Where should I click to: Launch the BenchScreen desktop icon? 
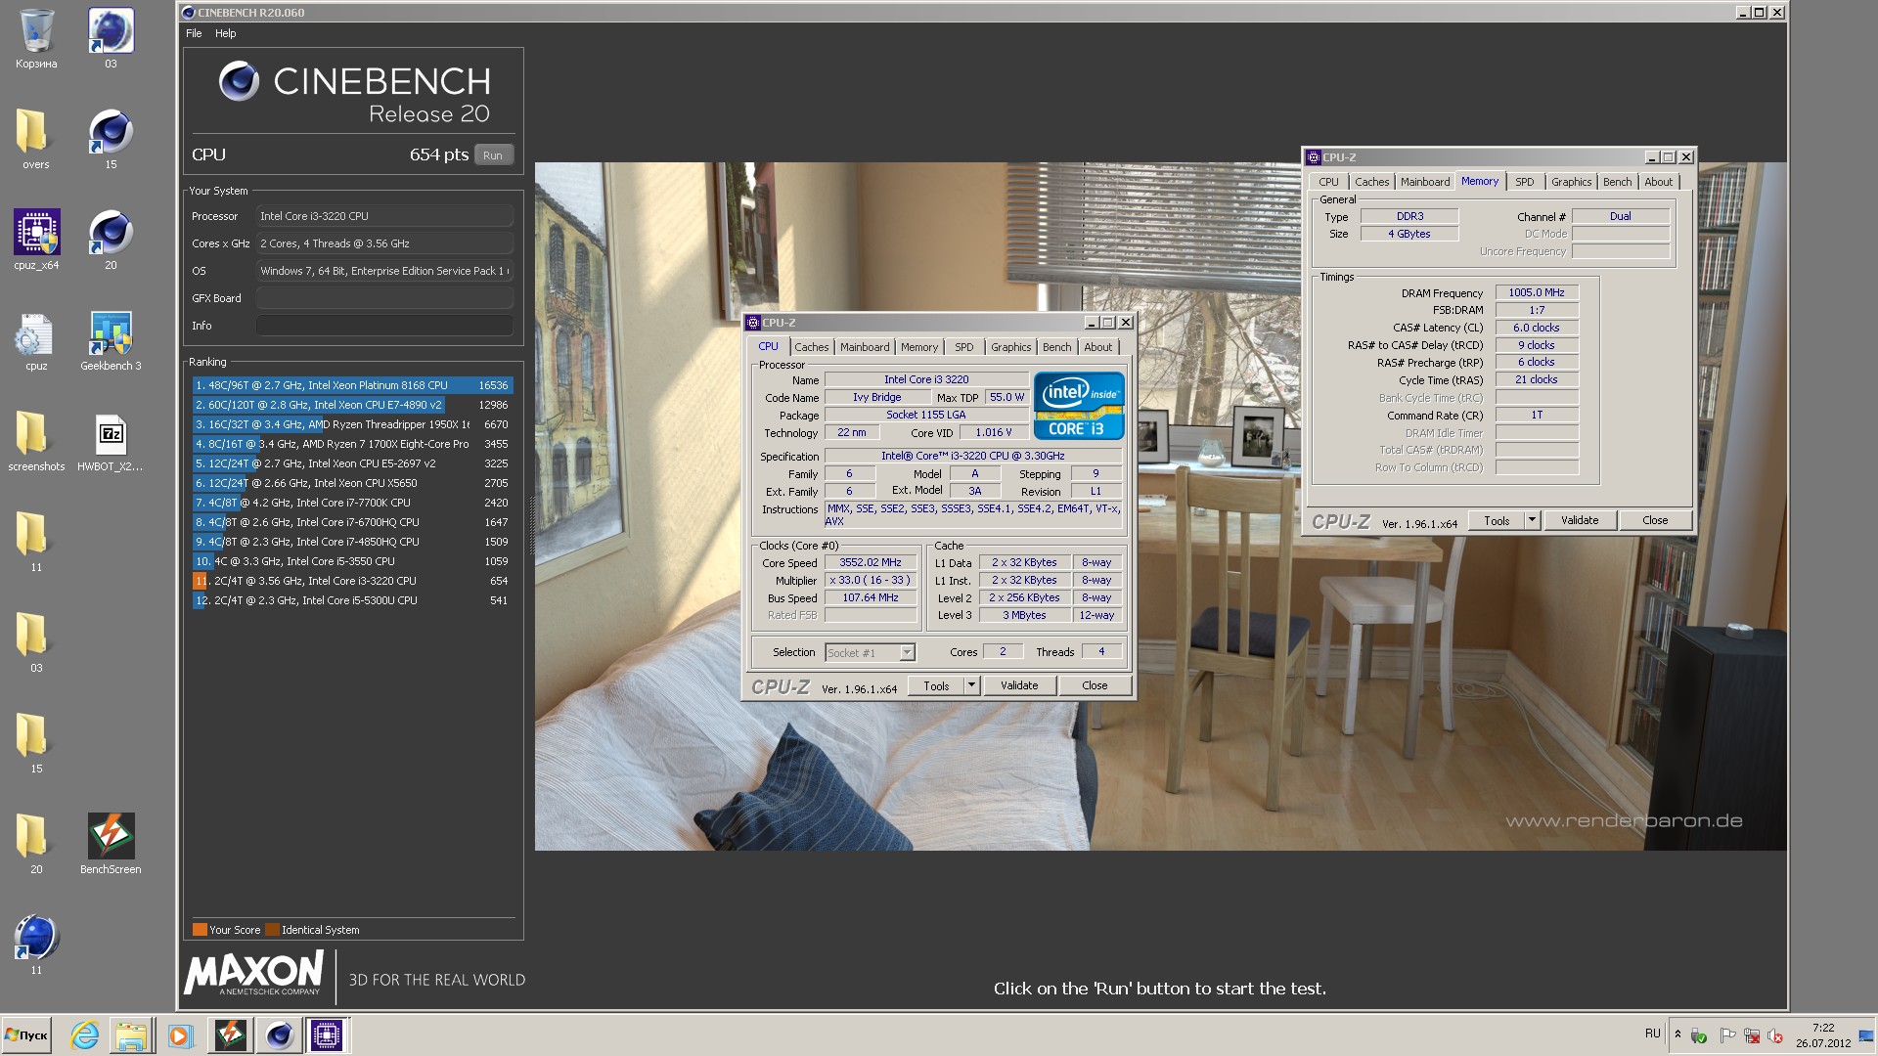(x=111, y=845)
